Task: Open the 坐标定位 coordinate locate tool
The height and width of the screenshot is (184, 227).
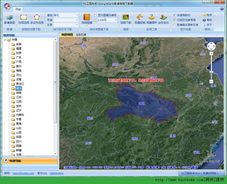Action: 163,19
